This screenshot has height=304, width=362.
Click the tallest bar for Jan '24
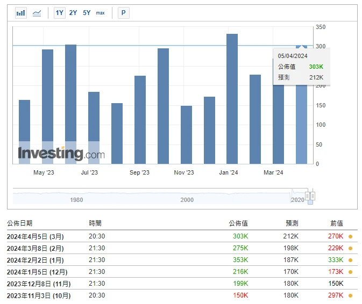232,99
